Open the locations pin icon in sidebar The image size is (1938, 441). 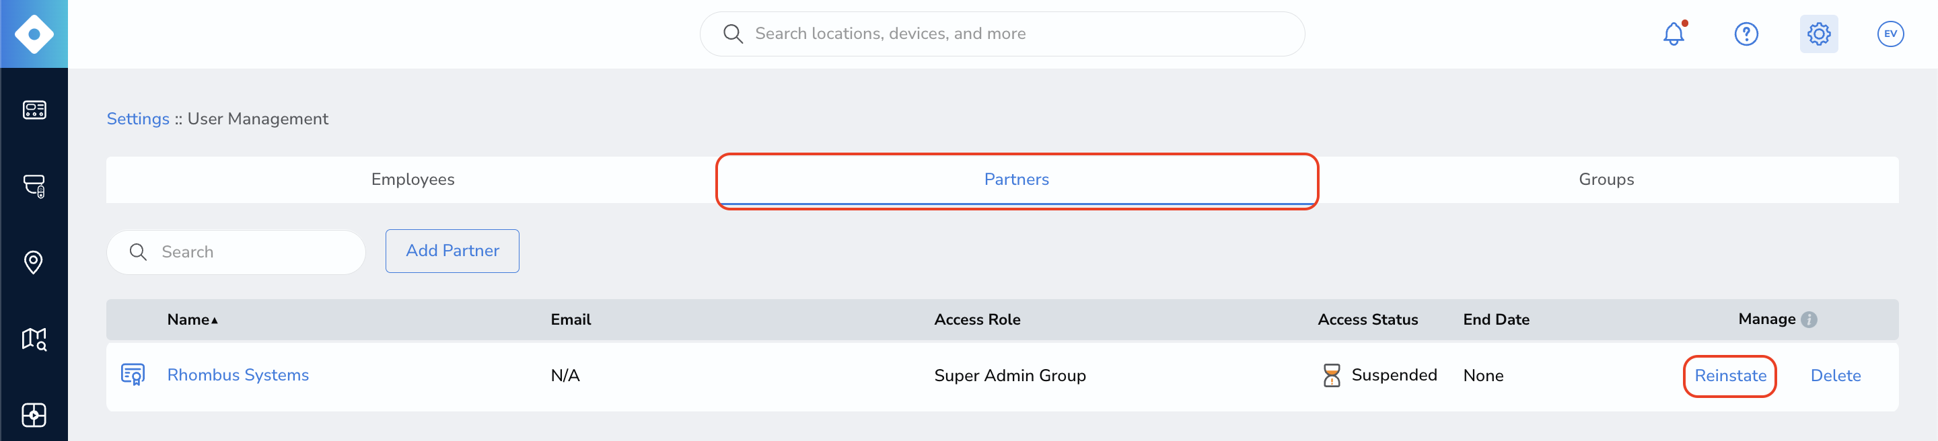tap(34, 262)
